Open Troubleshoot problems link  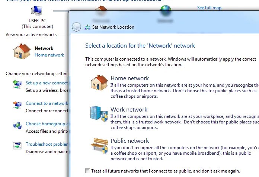tap(47, 144)
